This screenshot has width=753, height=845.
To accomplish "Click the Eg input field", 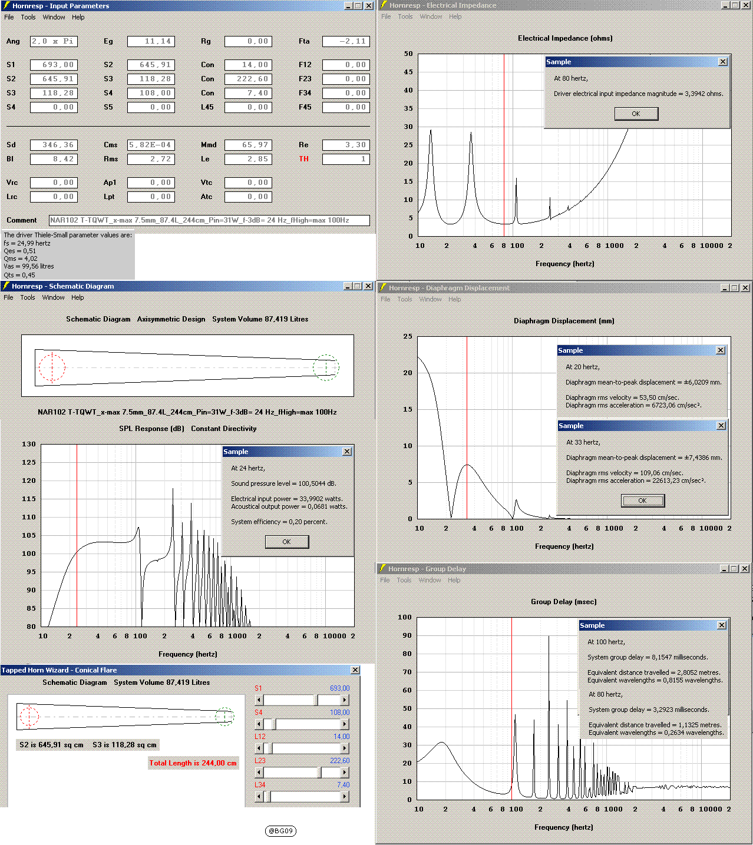I will pyautogui.click(x=151, y=41).
